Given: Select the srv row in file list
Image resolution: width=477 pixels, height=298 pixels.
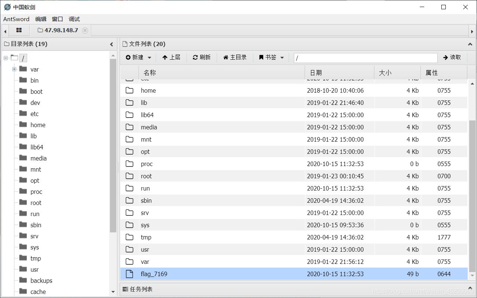Looking at the screenshot, I should coord(294,213).
